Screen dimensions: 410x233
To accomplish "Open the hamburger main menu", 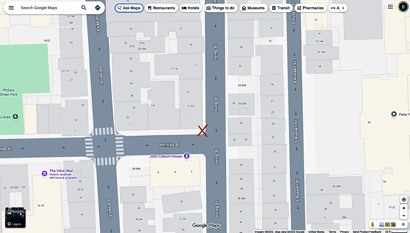I will [x=11, y=8].
